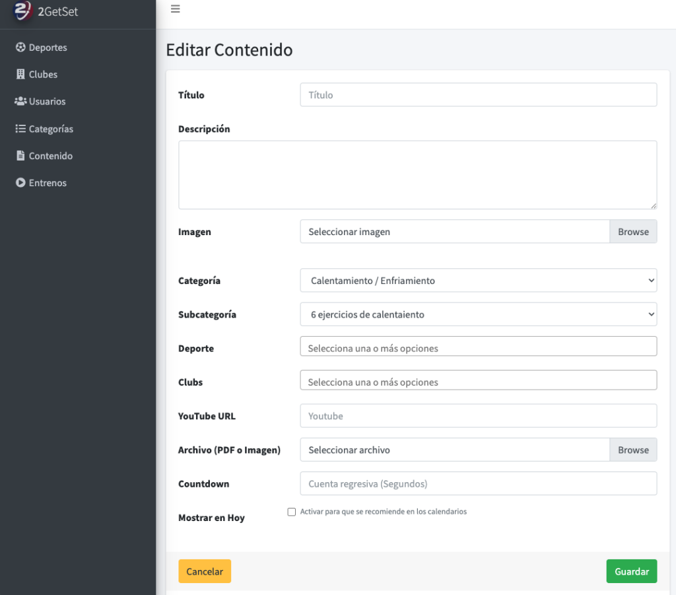This screenshot has height=595, width=676.
Task: Click the Countdown seconds input field
Action: (478, 483)
